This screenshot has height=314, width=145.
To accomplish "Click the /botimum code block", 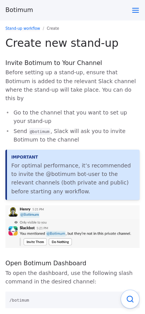I will pos(73,300).
